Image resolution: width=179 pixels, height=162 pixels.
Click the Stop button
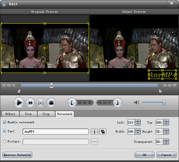pyautogui.click(x=51, y=102)
